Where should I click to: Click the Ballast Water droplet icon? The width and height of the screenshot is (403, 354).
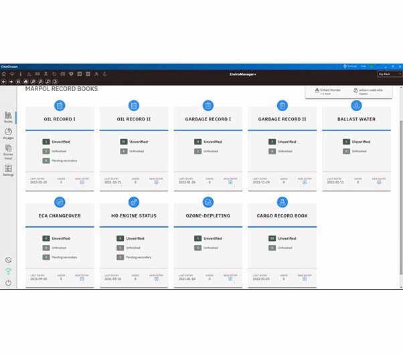click(356, 106)
